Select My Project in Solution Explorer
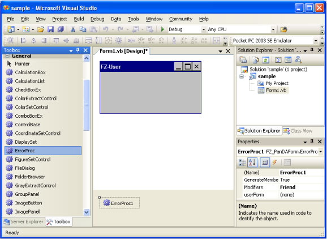The height and width of the screenshot is (239, 327). (x=277, y=83)
